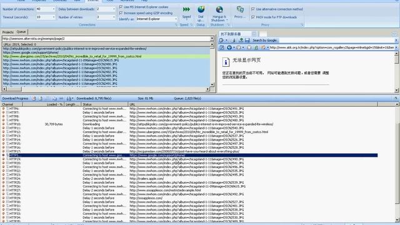Screen dimensions: 400x225
Task: Select the HTTP17 channel row
Action: (189, 151)
